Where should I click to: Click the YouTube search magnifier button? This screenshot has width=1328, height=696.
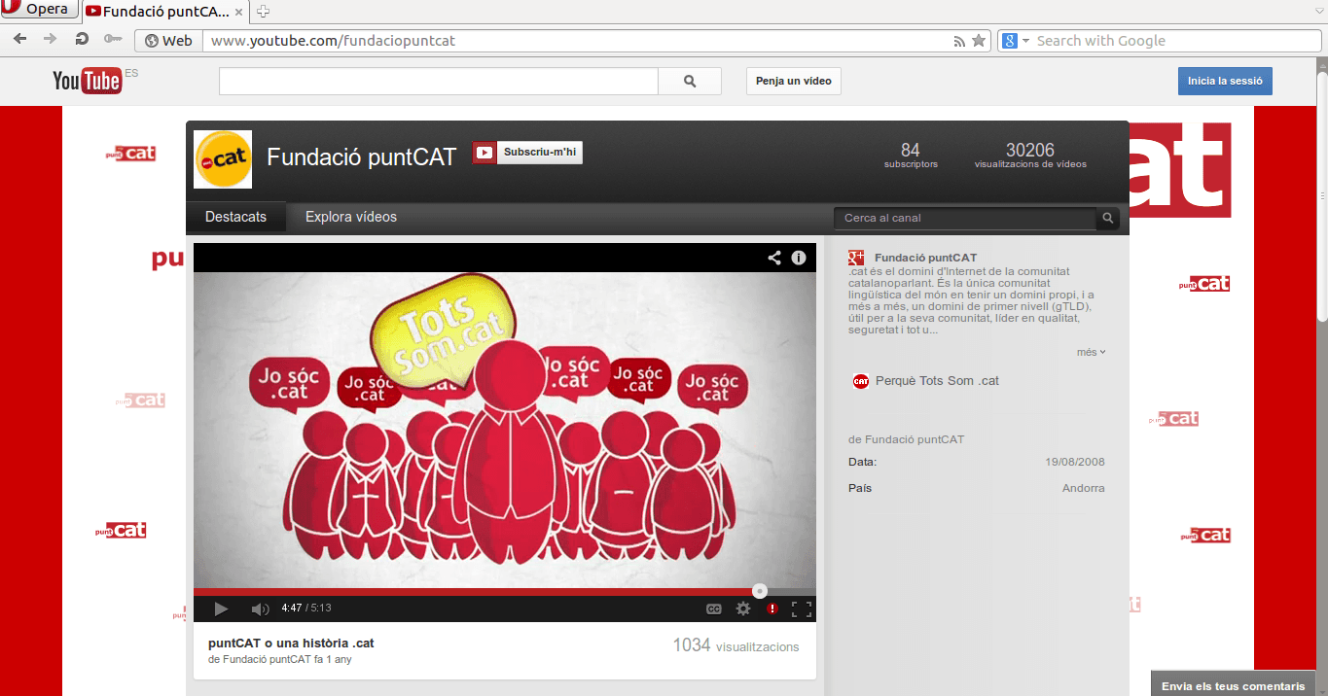(x=690, y=81)
